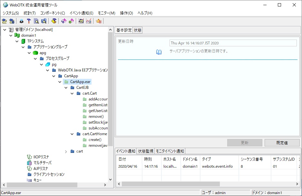
Task: Collapse the cart.CartHome tree node
Action: click(72, 134)
